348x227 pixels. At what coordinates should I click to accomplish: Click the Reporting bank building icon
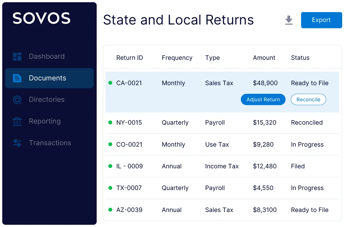coord(17,121)
